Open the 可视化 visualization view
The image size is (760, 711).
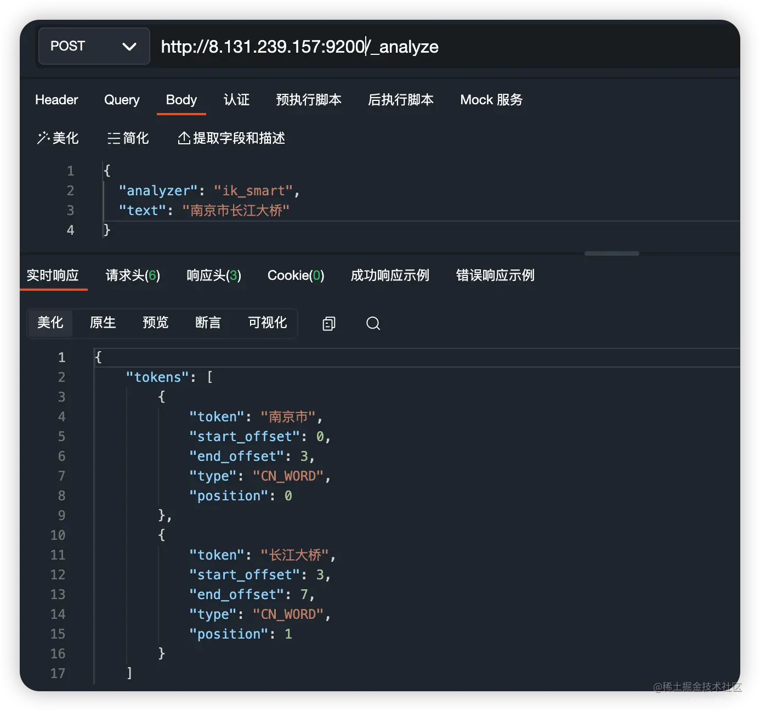pyautogui.click(x=266, y=323)
